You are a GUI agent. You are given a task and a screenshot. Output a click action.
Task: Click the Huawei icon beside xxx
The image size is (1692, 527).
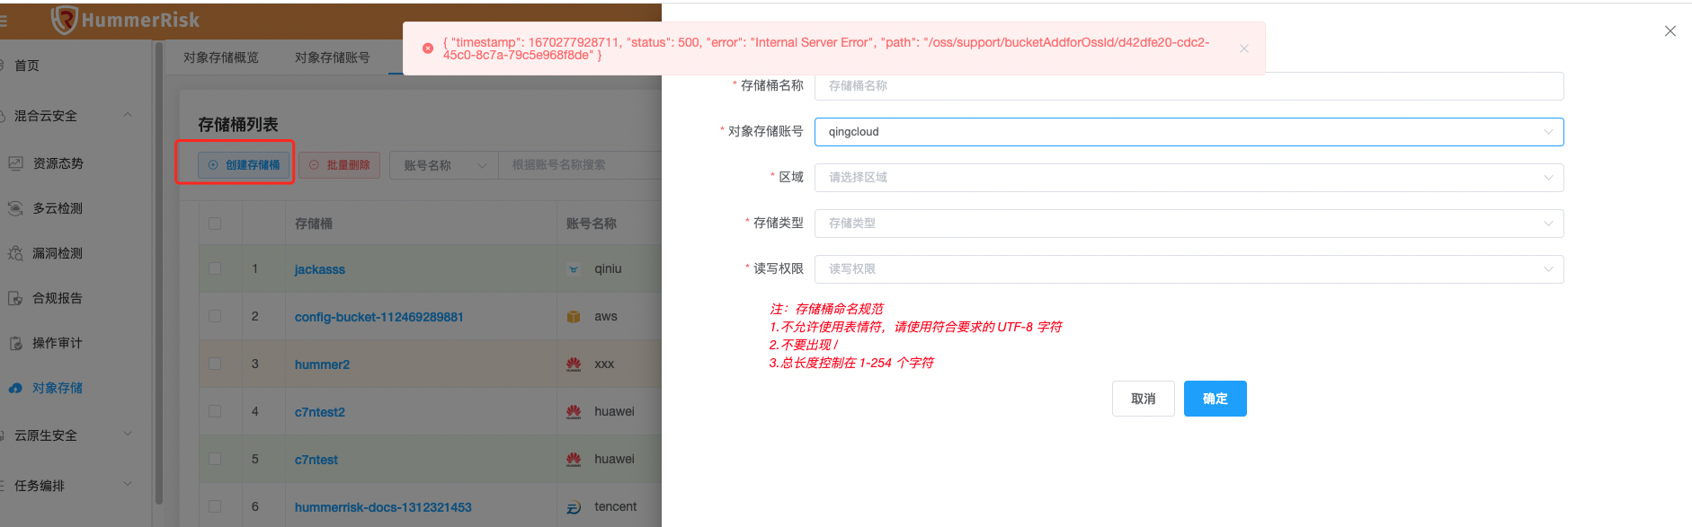point(574,364)
